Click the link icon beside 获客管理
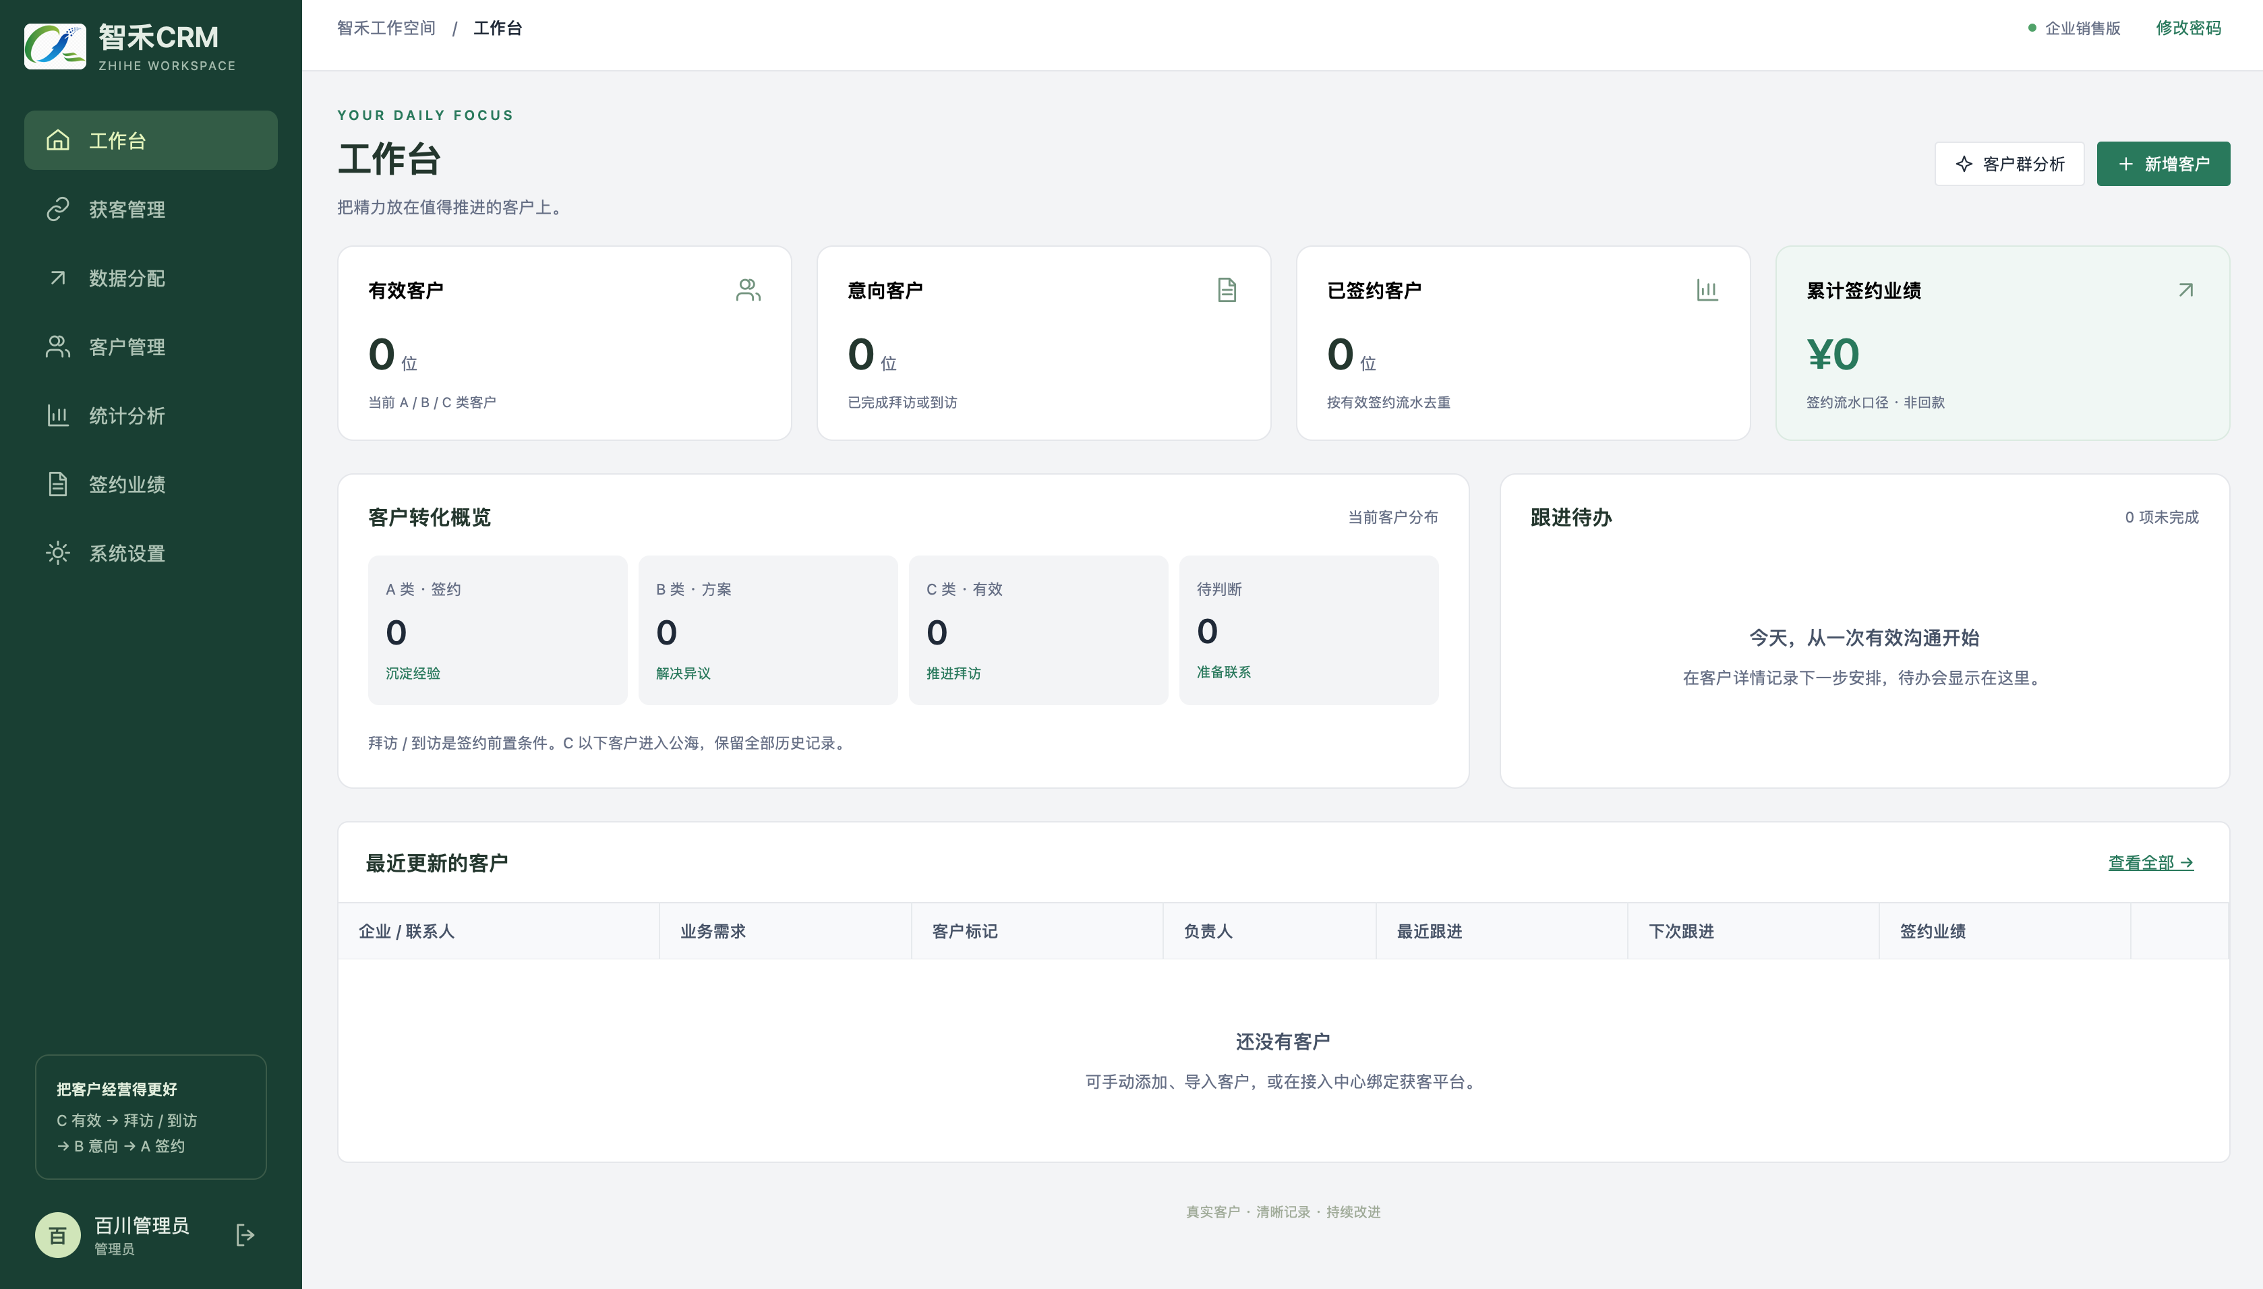 click(57, 209)
